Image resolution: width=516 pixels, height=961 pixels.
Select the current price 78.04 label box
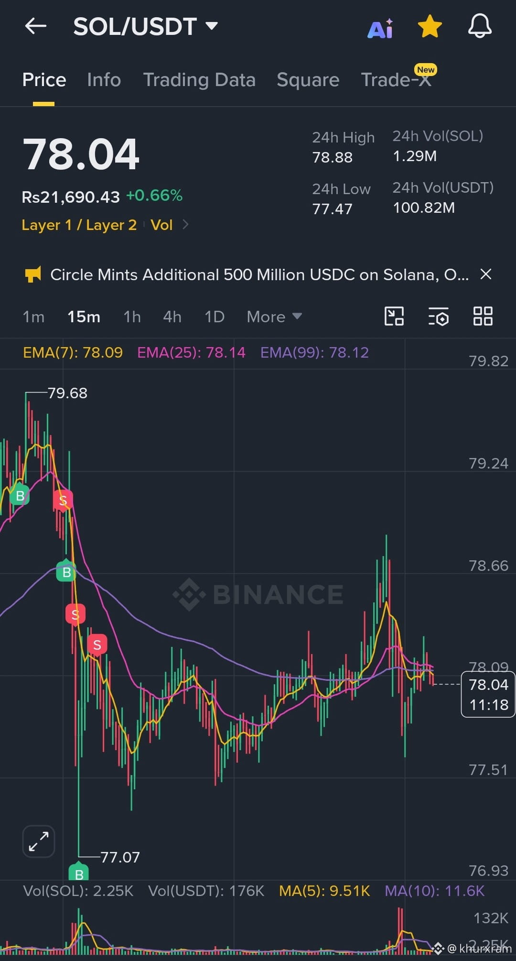click(488, 694)
